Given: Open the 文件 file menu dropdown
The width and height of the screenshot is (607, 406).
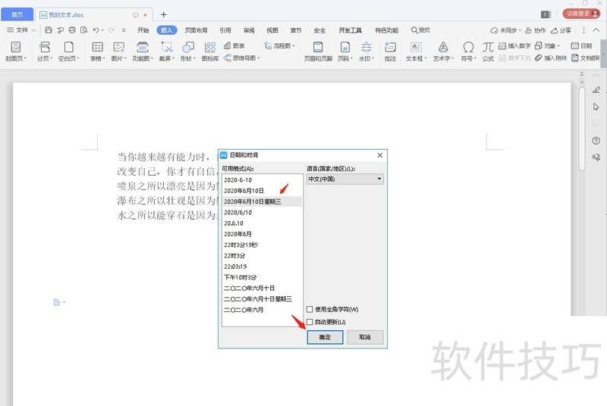Looking at the screenshot, I should [21, 30].
